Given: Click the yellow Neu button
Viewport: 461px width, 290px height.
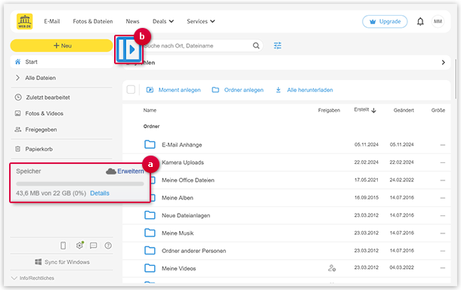Looking at the screenshot, I should point(61,45).
